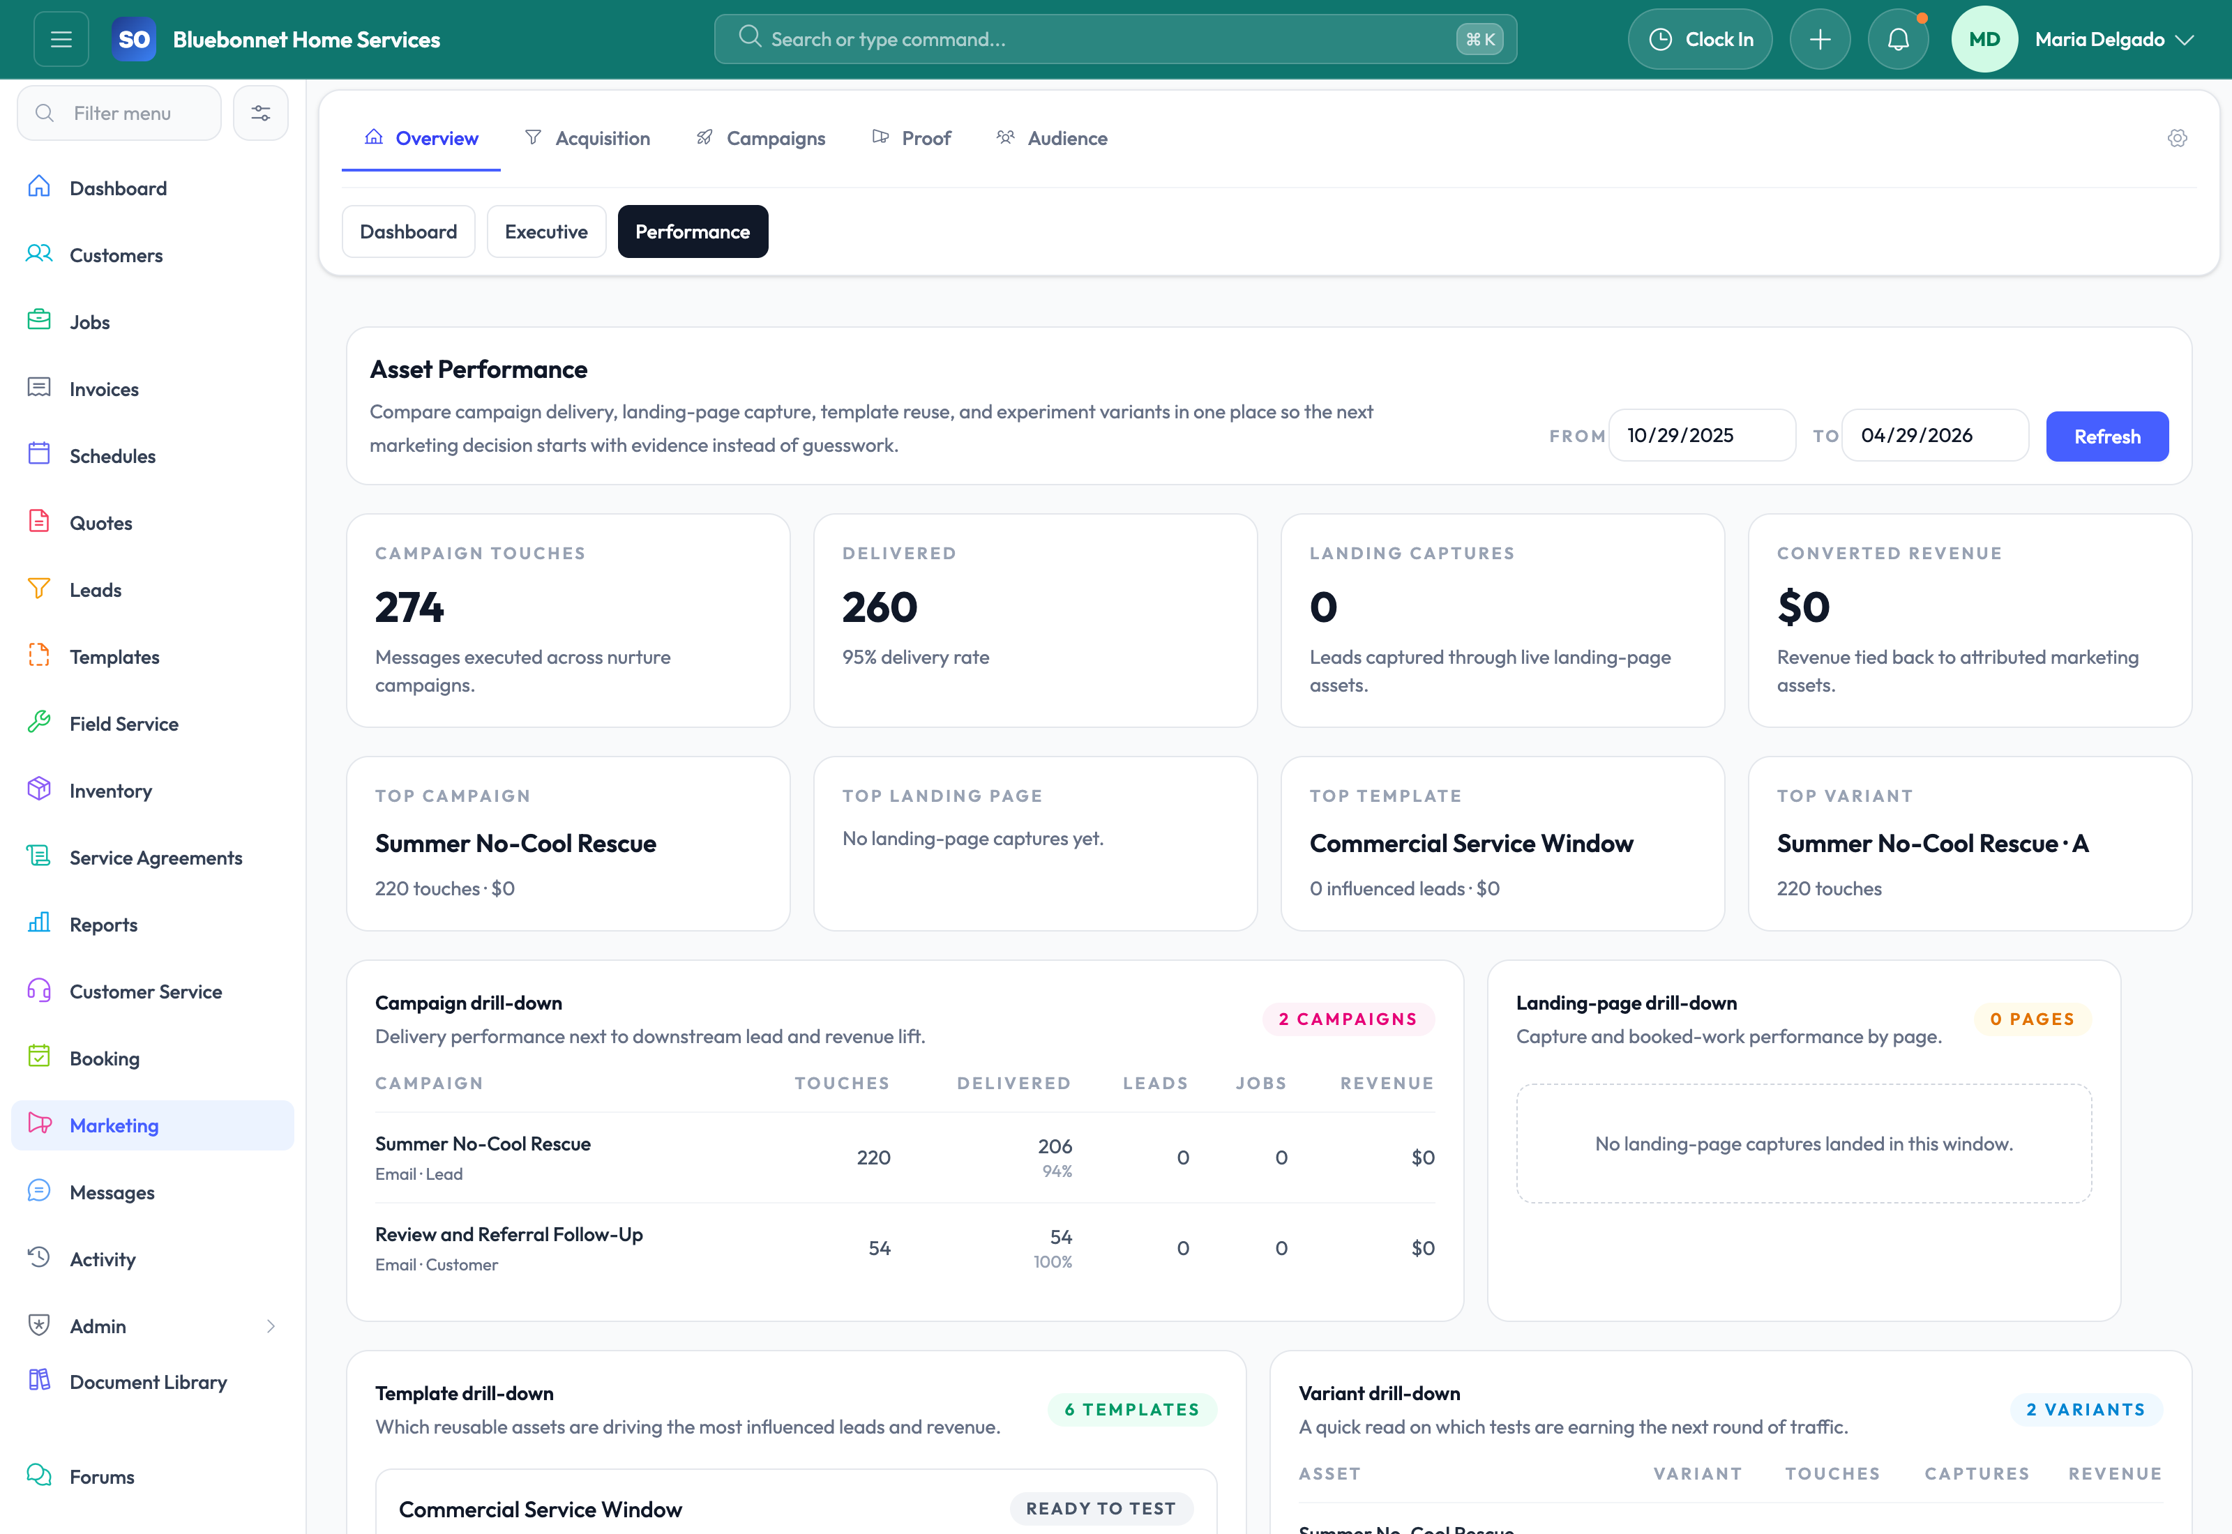This screenshot has height=1534, width=2232.
Task: Open Document Library in sidebar
Action: click(152, 1382)
